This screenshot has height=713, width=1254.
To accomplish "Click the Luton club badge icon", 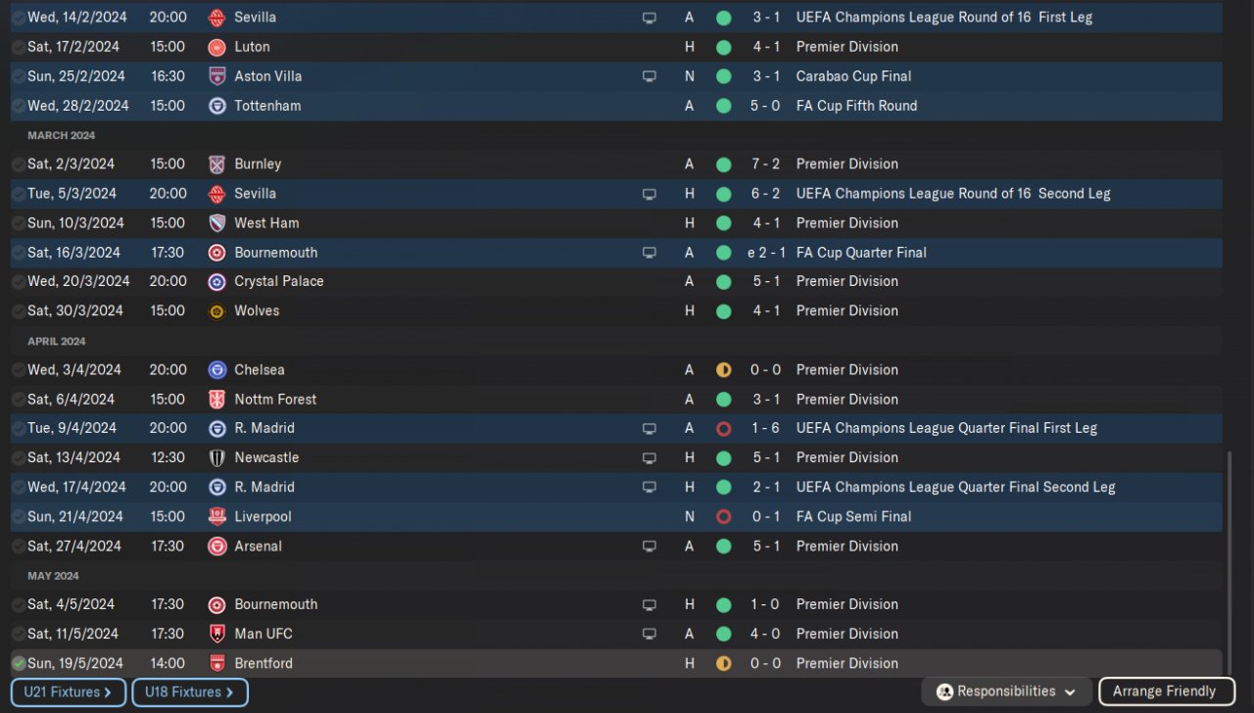I will click(x=217, y=47).
